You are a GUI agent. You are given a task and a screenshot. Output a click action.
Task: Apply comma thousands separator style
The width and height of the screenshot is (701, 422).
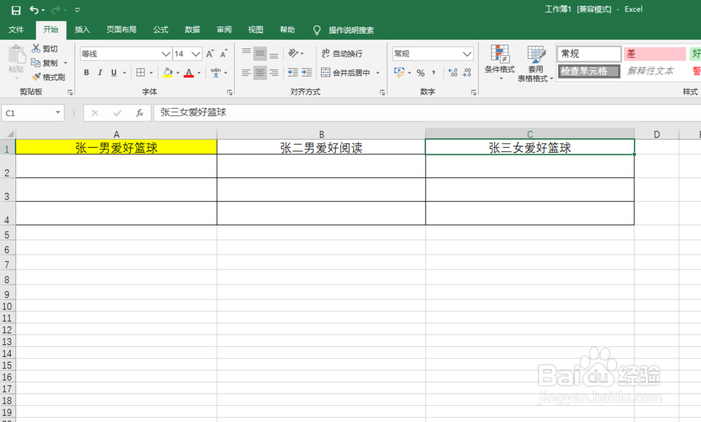point(434,72)
